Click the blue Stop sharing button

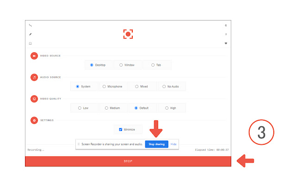click(x=156, y=144)
